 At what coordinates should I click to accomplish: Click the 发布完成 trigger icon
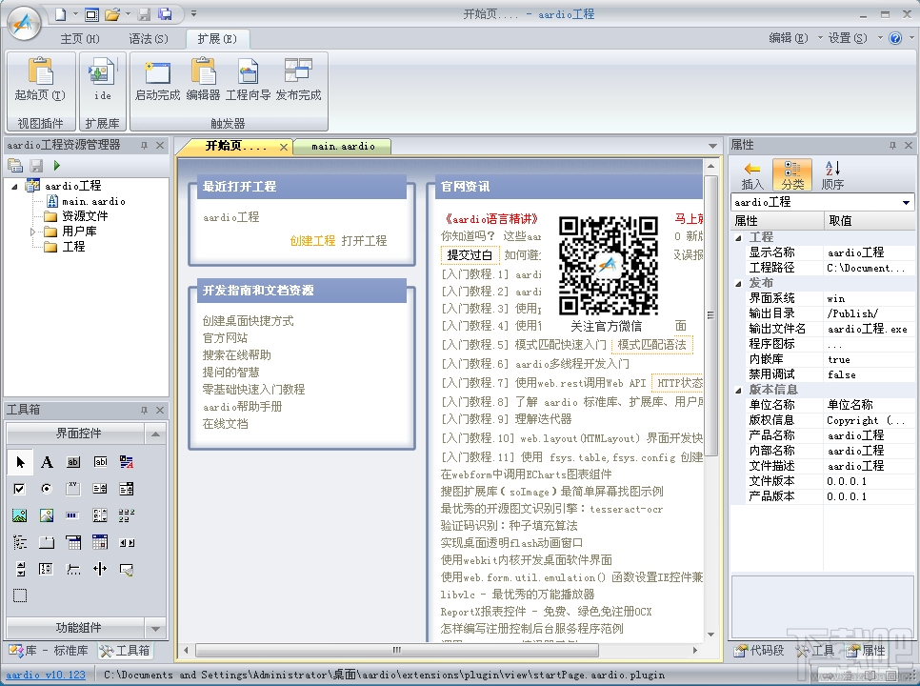point(299,79)
